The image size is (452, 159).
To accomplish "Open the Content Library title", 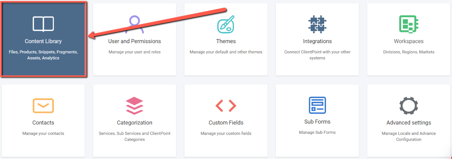I will click(43, 41).
